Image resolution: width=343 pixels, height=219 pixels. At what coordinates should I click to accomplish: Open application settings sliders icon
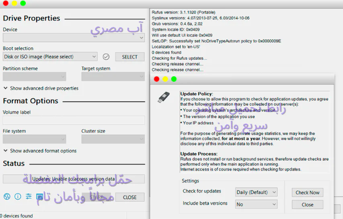coord(29,197)
